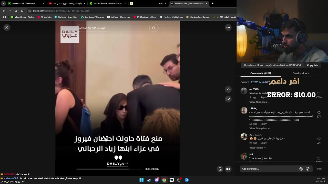The width and height of the screenshot is (328, 184).
Task: Open Google Chrome from the taskbar
Action: click(x=164, y=180)
